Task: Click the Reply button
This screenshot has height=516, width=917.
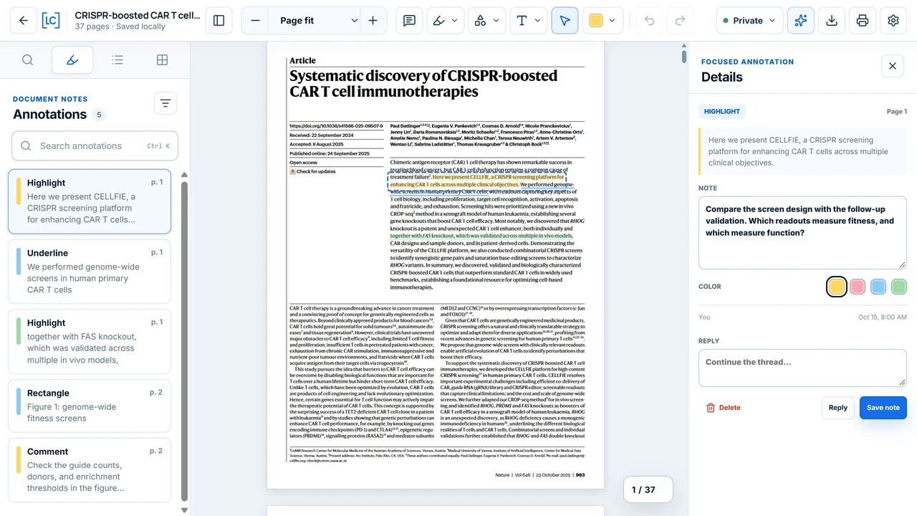Action: (838, 408)
